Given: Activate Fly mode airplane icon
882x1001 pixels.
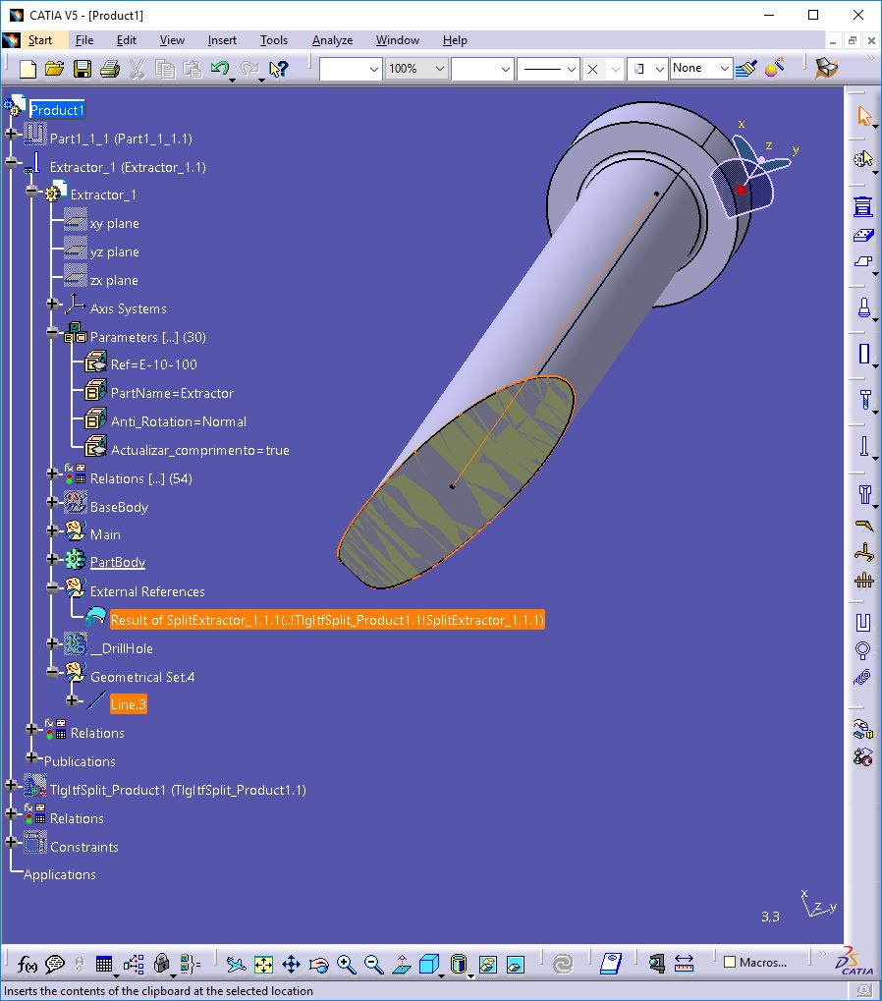Looking at the screenshot, I should [x=236, y=964].
